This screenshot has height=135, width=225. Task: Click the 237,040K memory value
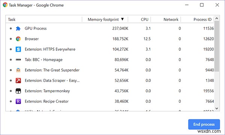120,28
